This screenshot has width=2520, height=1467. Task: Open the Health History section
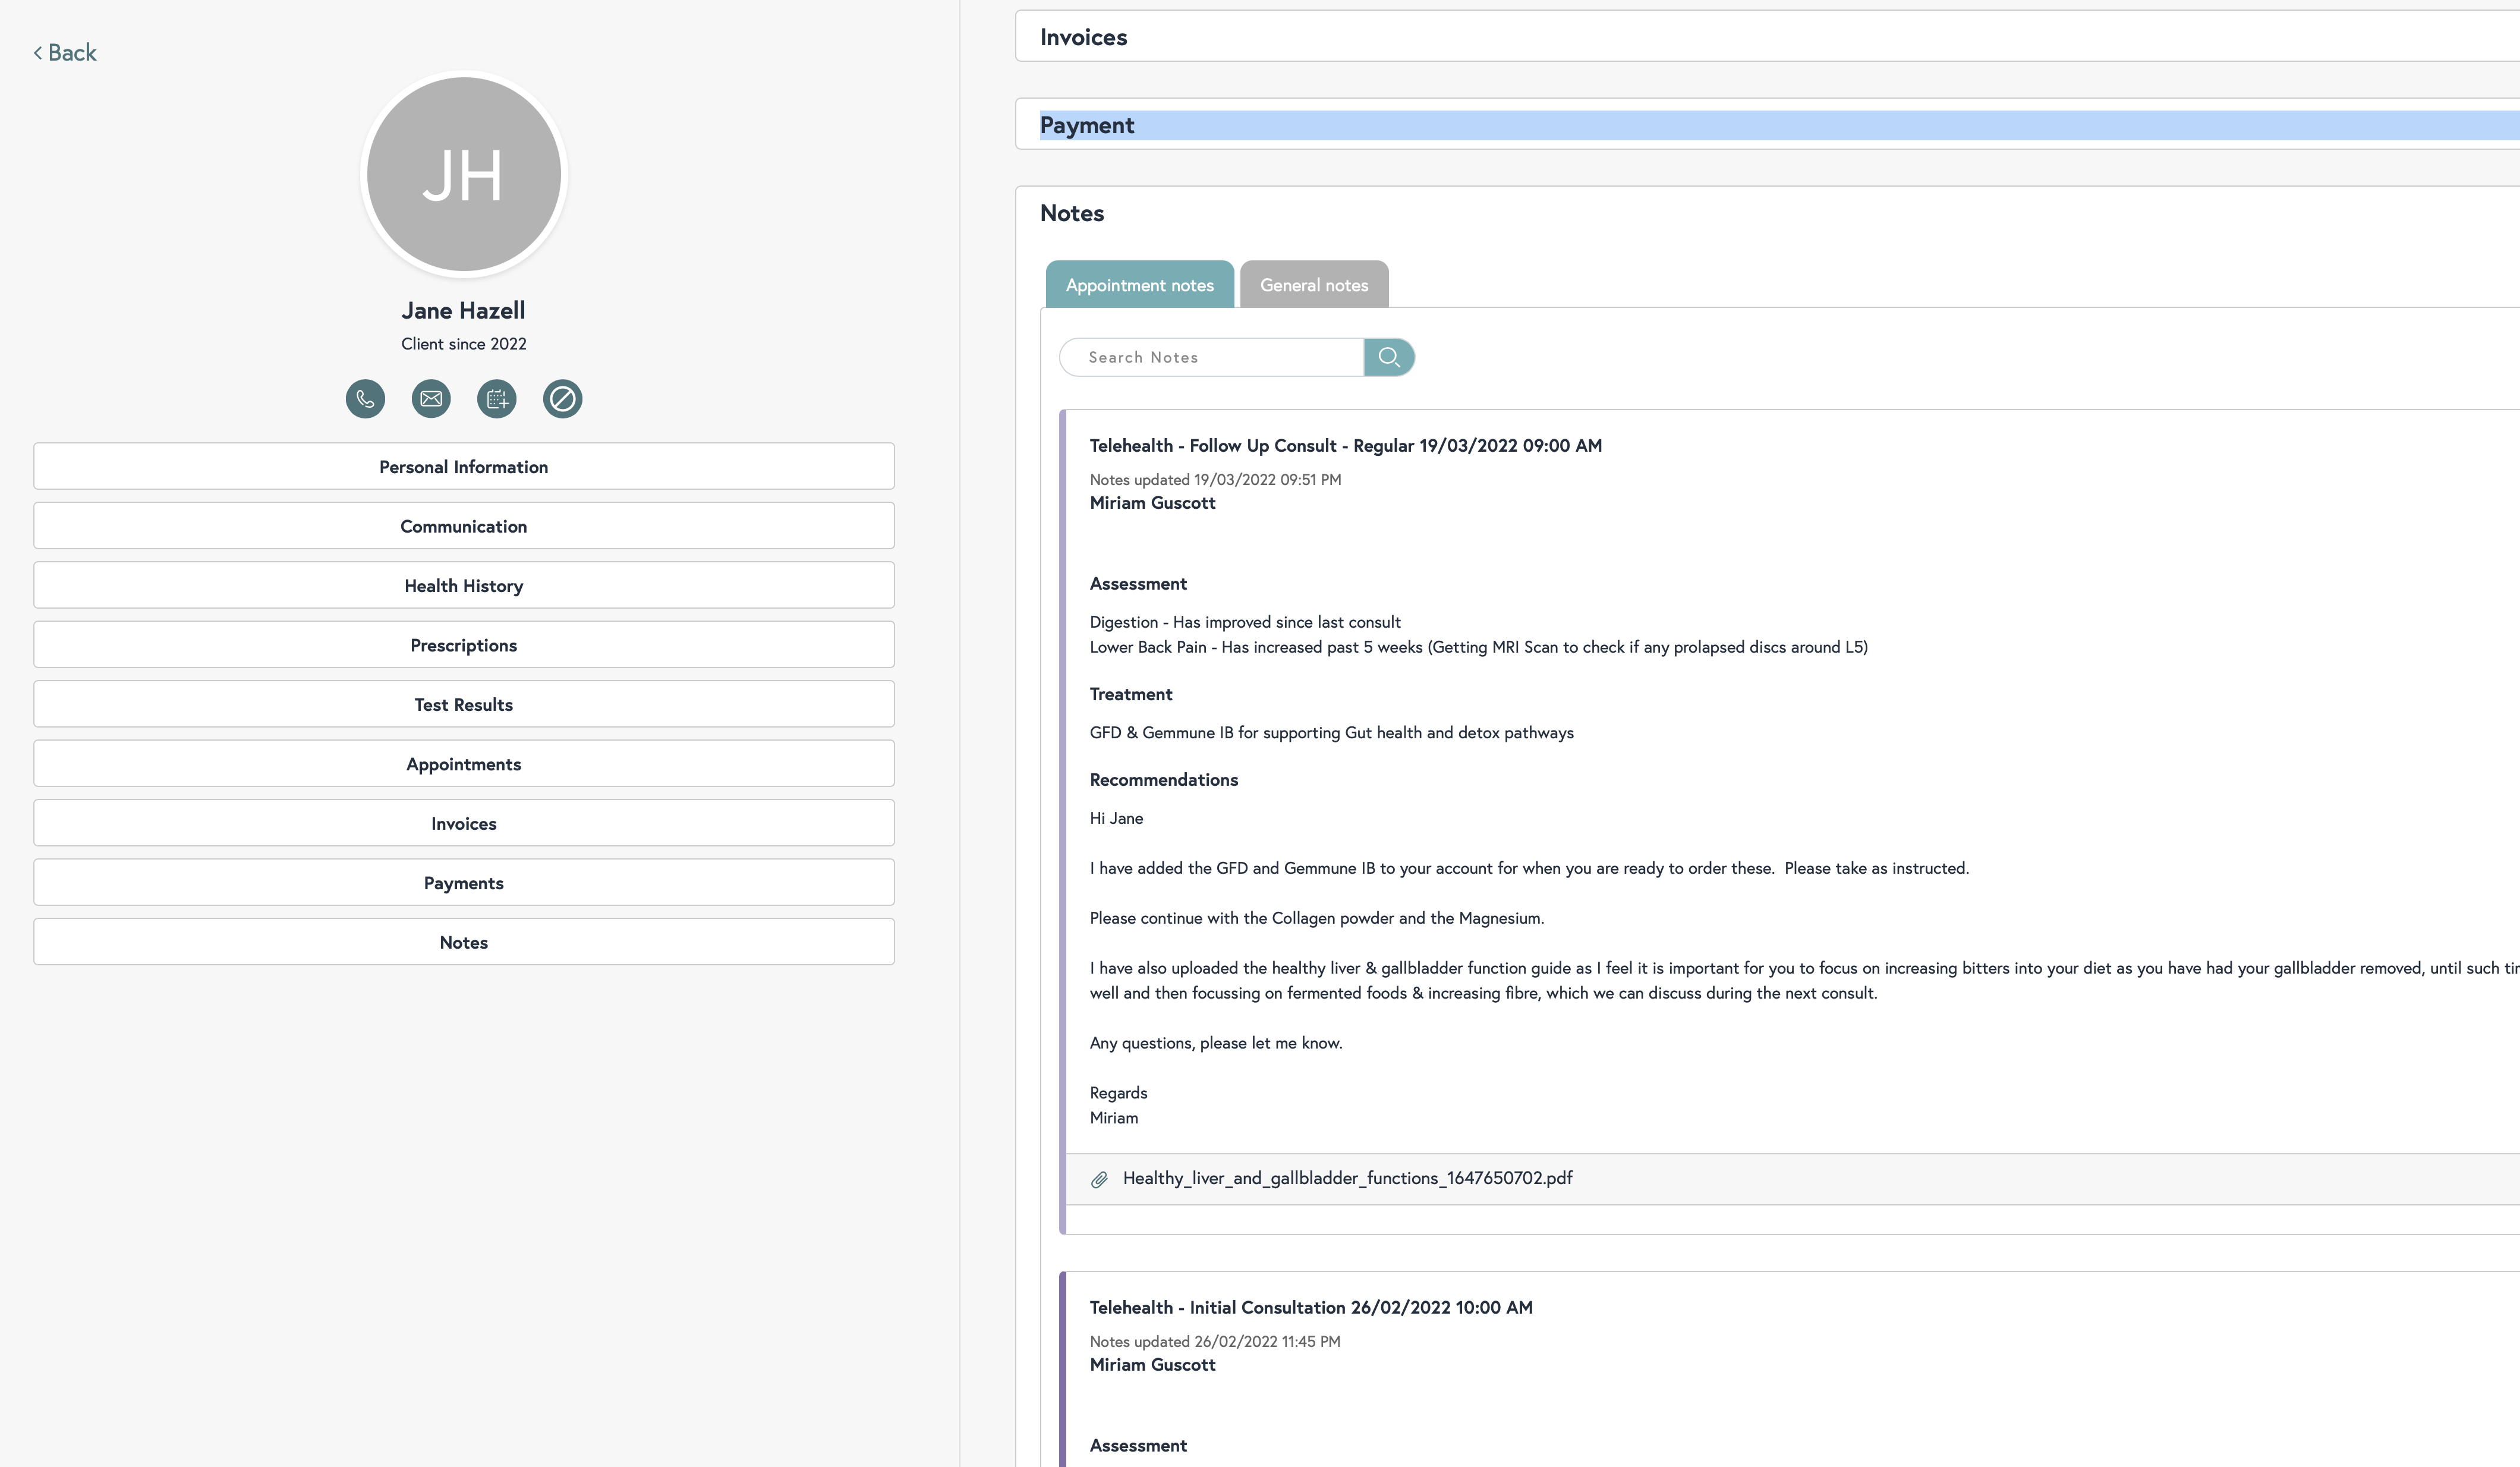point(463,586)
